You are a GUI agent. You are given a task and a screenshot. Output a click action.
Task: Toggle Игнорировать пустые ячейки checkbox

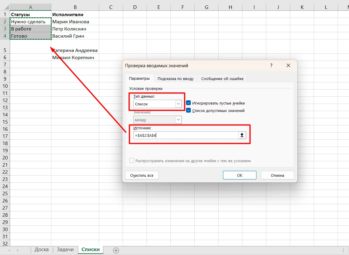point(188,103)
